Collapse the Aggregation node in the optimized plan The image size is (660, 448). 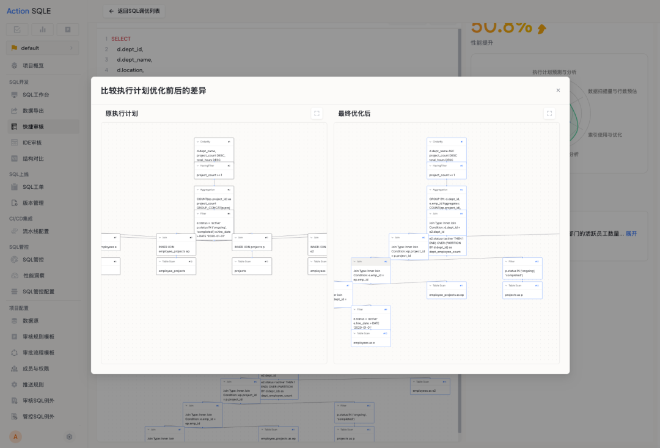430,189
